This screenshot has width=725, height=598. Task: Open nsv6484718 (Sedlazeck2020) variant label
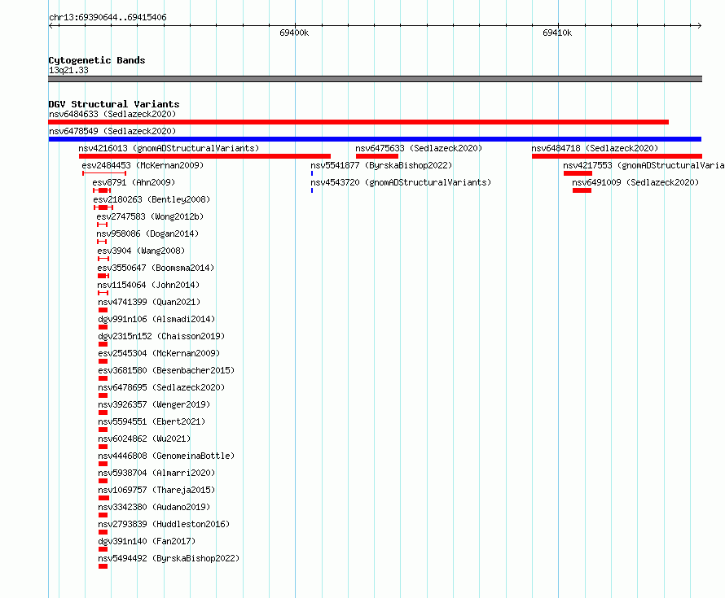(595, 148)
